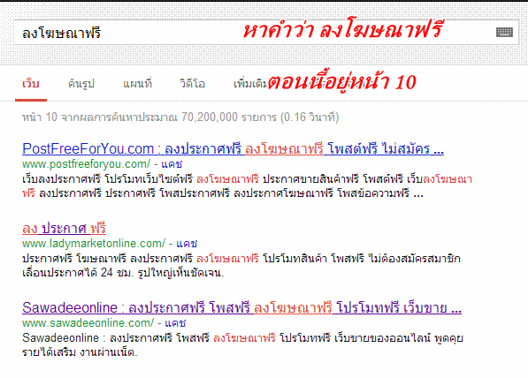528x378 pixels.
Task: Open the แคช link for ladymarketonline
Action: pos(187,243)
